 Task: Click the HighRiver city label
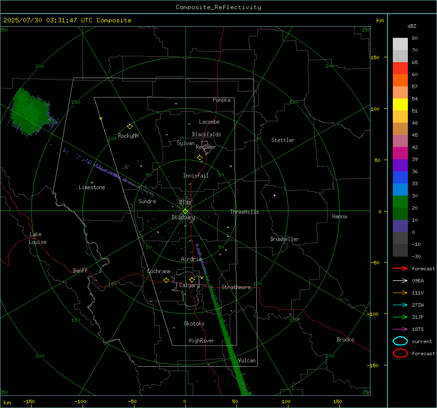tap(202, 341)
